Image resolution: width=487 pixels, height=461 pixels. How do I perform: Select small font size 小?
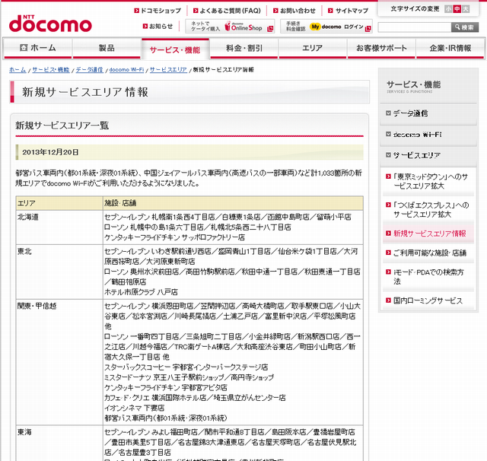tap(448, 9)
